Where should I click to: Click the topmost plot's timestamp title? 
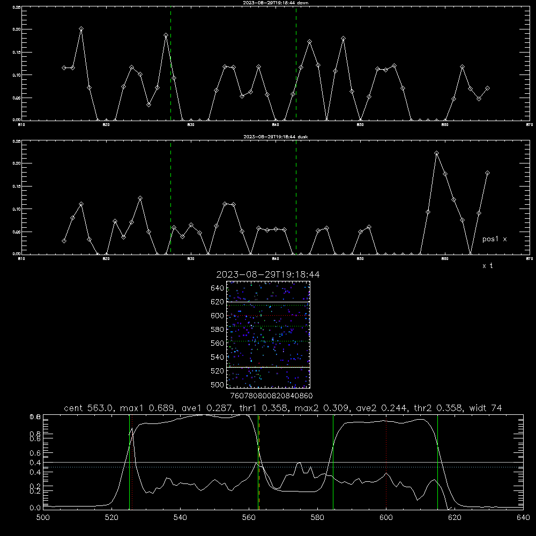[x=276, y=3]
